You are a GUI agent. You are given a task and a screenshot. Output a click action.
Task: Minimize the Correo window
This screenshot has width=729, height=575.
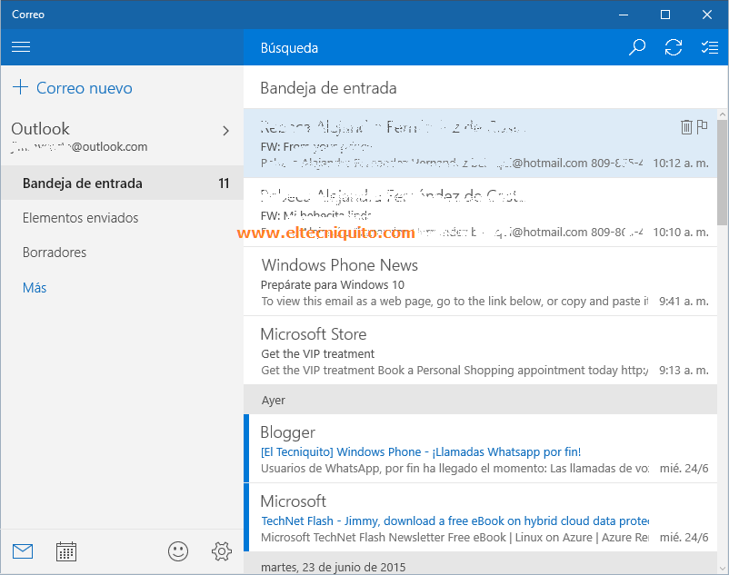tap(624, 15)
